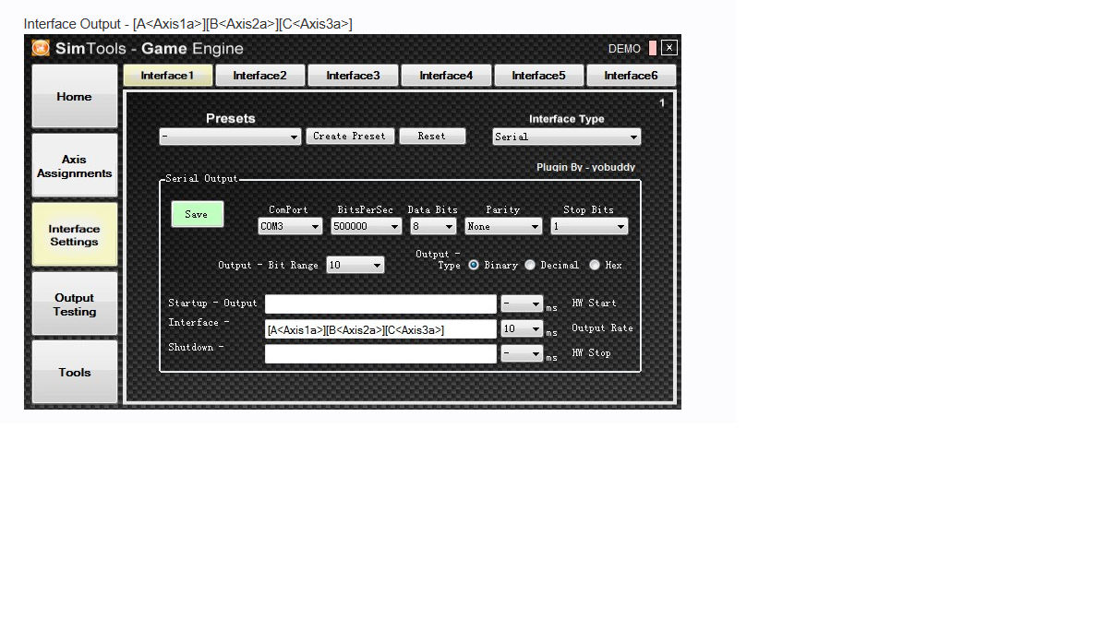Switch to the Interface4 tab
The height and width of the screenshot is (631, 1108).
click(446, 76)
